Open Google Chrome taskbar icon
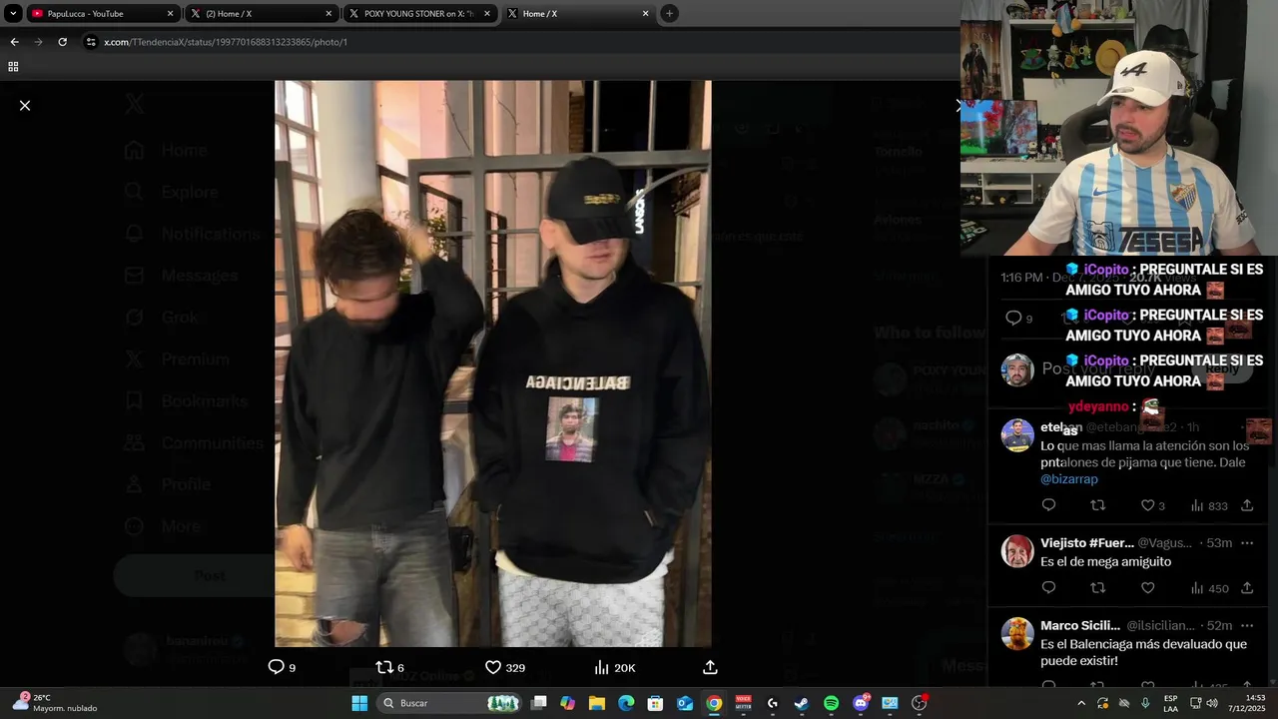Image resolution: width=1278 pixels, height=719 pixels. (714, 703)
